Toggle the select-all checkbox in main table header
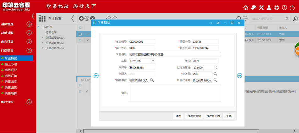The width and height of the screenshot is (299, 133). point(80,28)
